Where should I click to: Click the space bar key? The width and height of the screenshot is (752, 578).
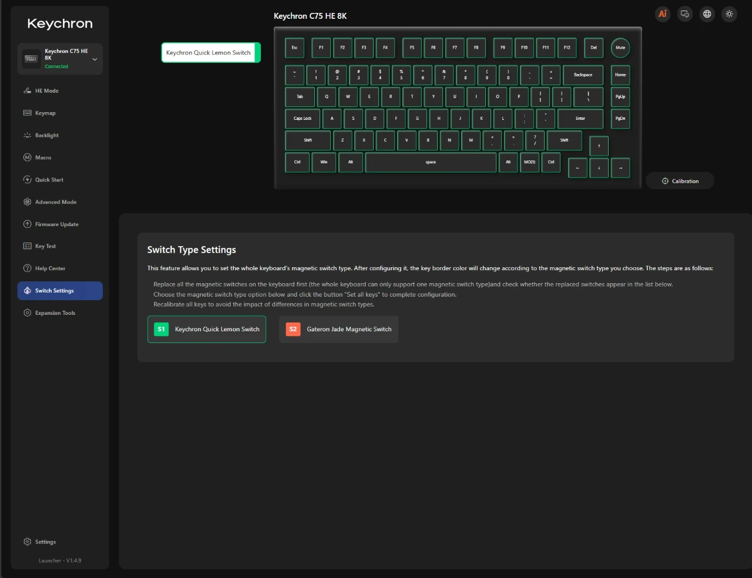(x=431, y=162)
